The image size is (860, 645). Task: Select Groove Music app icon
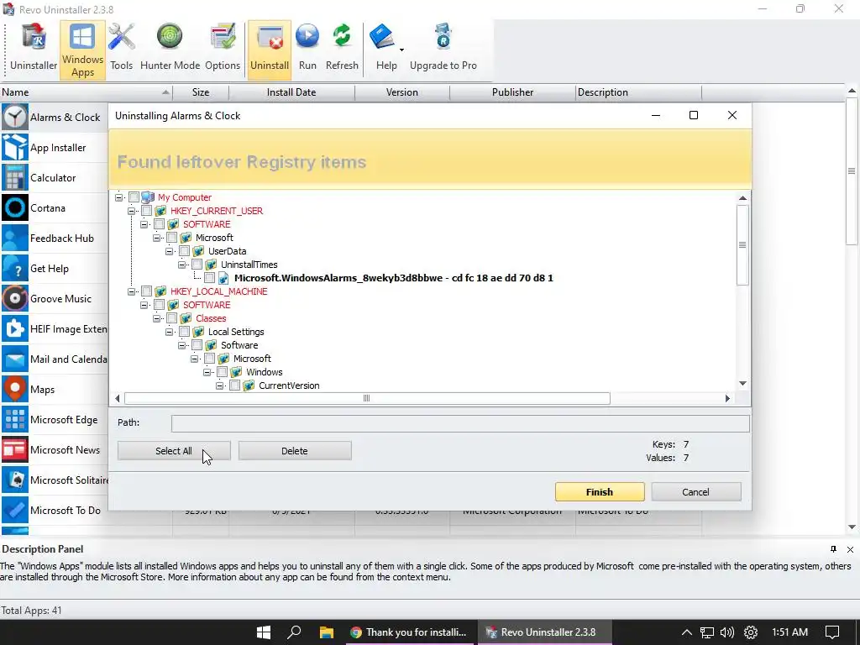click(15, 298)
